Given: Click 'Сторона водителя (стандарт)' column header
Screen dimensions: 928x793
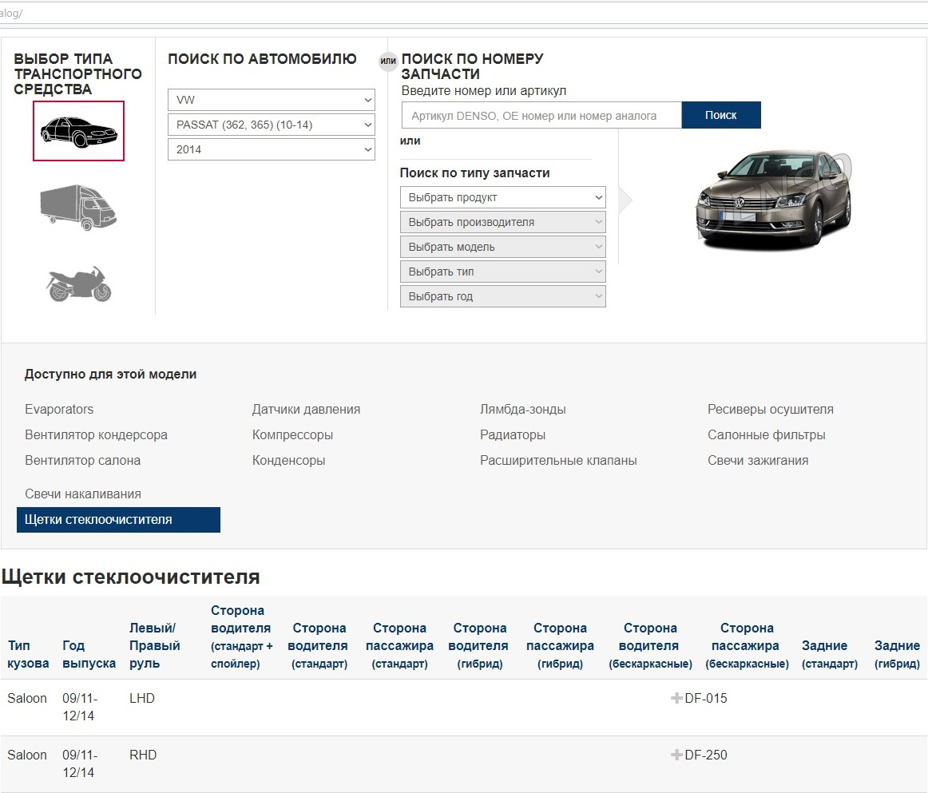Looking at the screenshot, I should click(x=319, y=645).
